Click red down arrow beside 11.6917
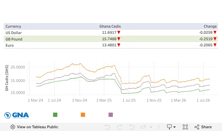 [119, 33]
